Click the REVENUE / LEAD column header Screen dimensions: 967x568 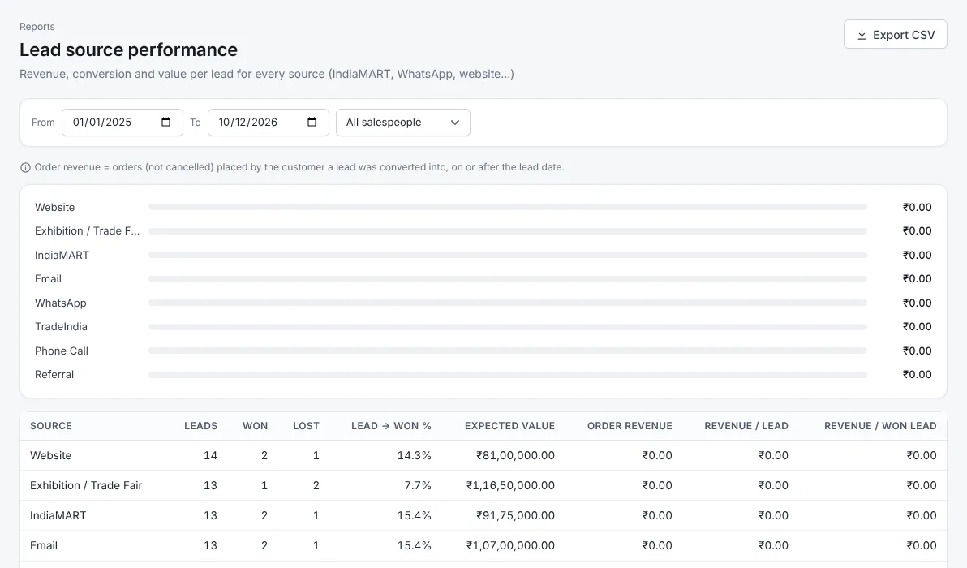pyautogui.click(x=746, y=425)
